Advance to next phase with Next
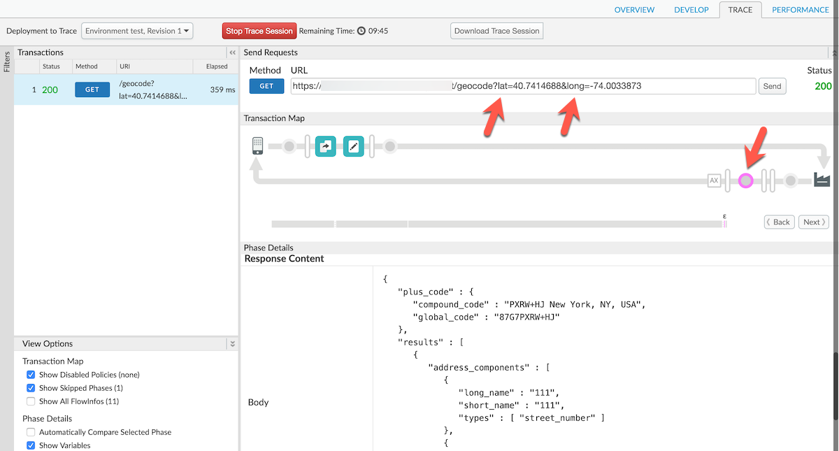 click(814, 222)
